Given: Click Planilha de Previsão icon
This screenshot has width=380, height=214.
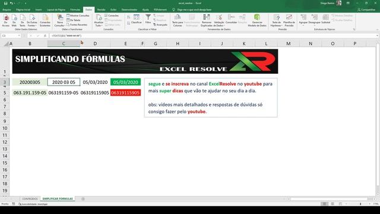Looking at the screenshot, I should [x=289, y=21].
